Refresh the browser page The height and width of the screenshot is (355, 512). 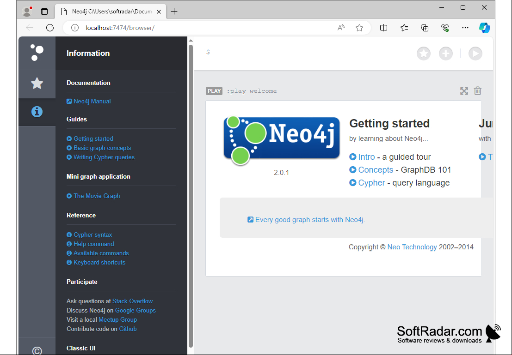coord(50,28)
